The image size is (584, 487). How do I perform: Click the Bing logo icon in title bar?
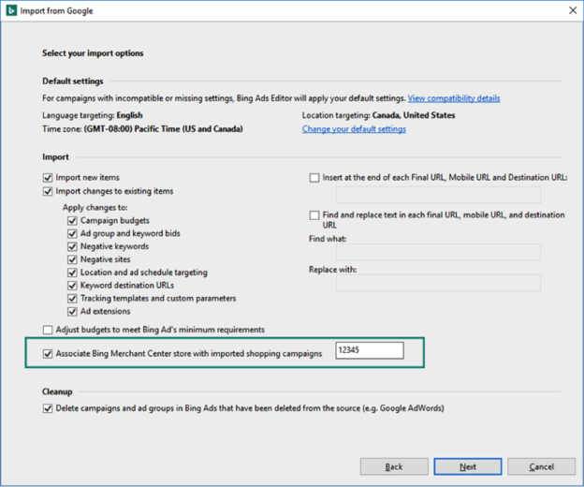point(11,10)
